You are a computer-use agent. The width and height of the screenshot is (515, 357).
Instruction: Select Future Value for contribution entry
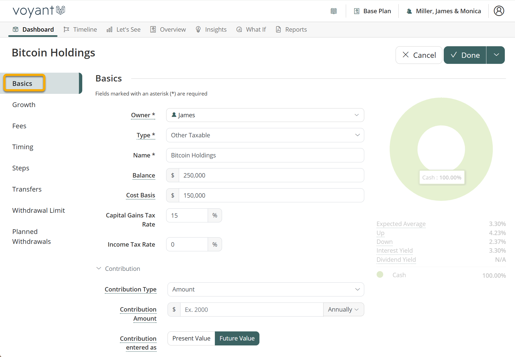(x=237, y=338)
